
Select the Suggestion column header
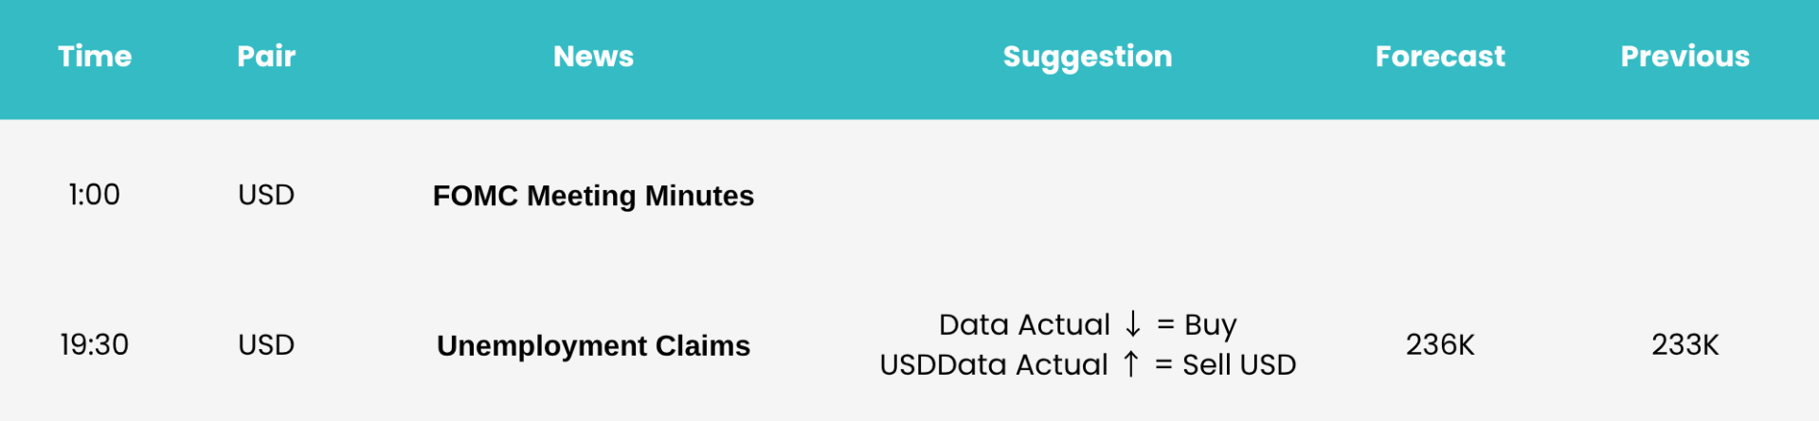(x=1088, y=57)
